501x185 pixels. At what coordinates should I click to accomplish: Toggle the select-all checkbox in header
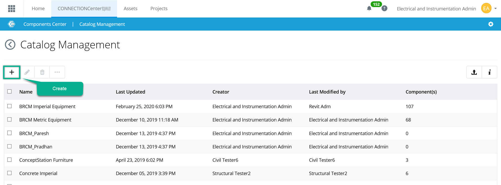(x=10, y=91)
